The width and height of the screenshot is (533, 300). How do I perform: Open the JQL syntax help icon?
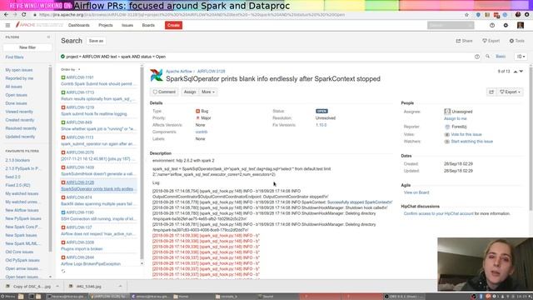pyautogui.click(x=477, y=57)
